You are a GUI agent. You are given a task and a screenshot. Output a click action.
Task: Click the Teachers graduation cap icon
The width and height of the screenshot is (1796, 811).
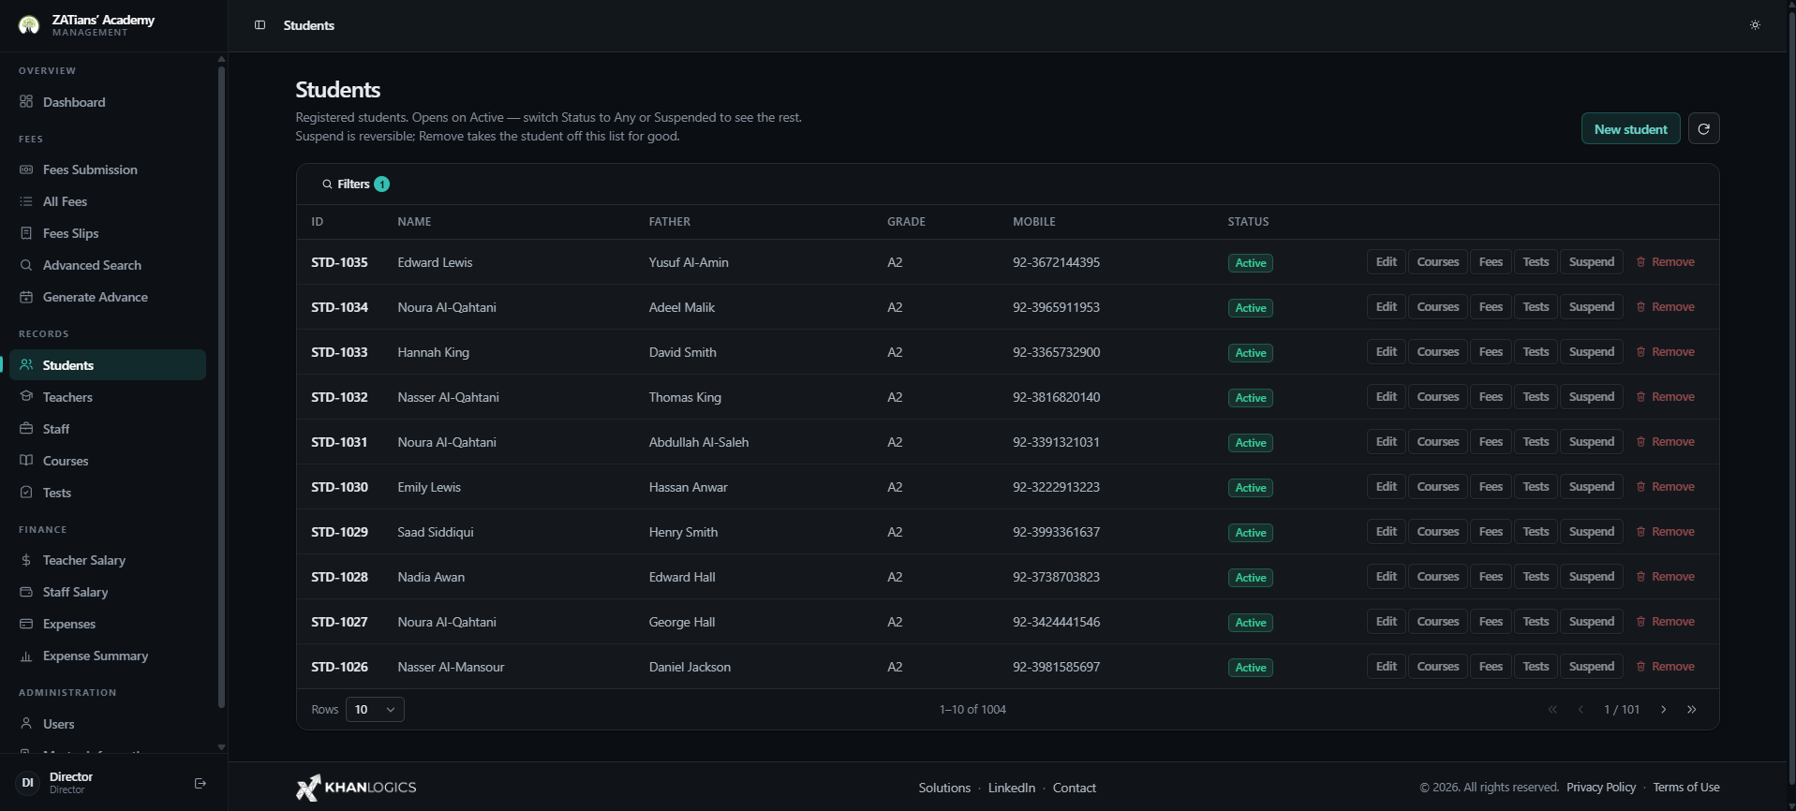[x=26, y=397]
